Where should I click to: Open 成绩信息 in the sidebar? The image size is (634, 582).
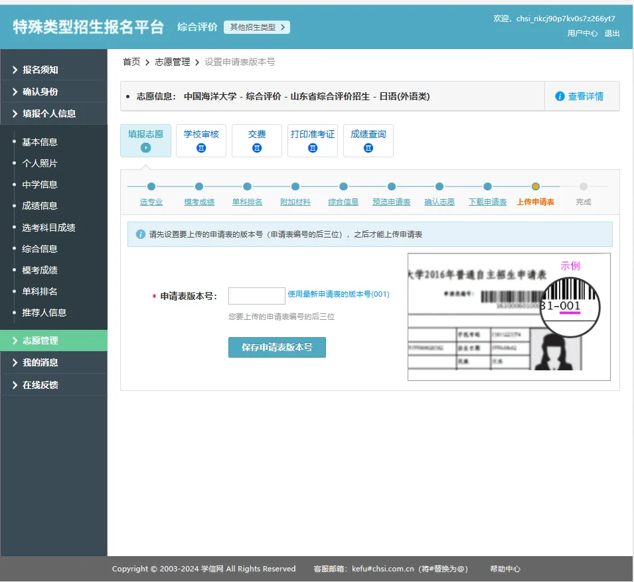click(x=40, y=206)
